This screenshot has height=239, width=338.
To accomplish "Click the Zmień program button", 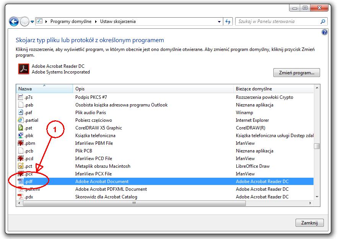I will coord(297,72).
